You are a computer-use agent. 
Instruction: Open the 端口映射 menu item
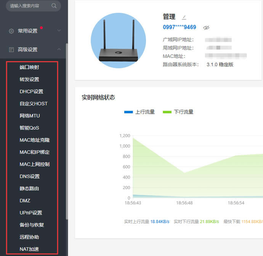(x=29, y=67)
